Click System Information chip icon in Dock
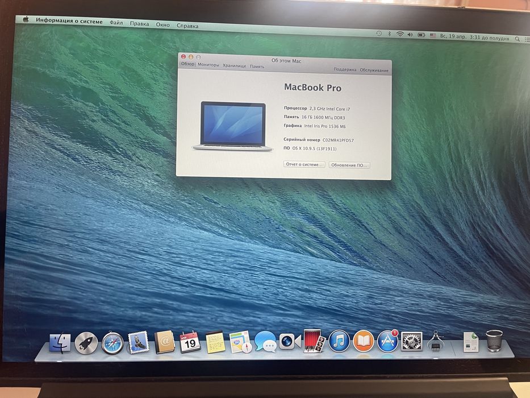Image resolution: width=530 pixels, height=398 pixels. point(436,341)
